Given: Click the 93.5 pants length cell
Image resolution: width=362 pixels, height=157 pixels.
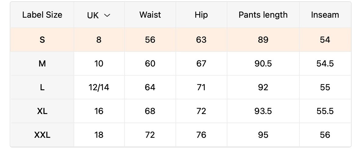Looking at the screenshot, I should pyautogui.click(x=263, y=111).
